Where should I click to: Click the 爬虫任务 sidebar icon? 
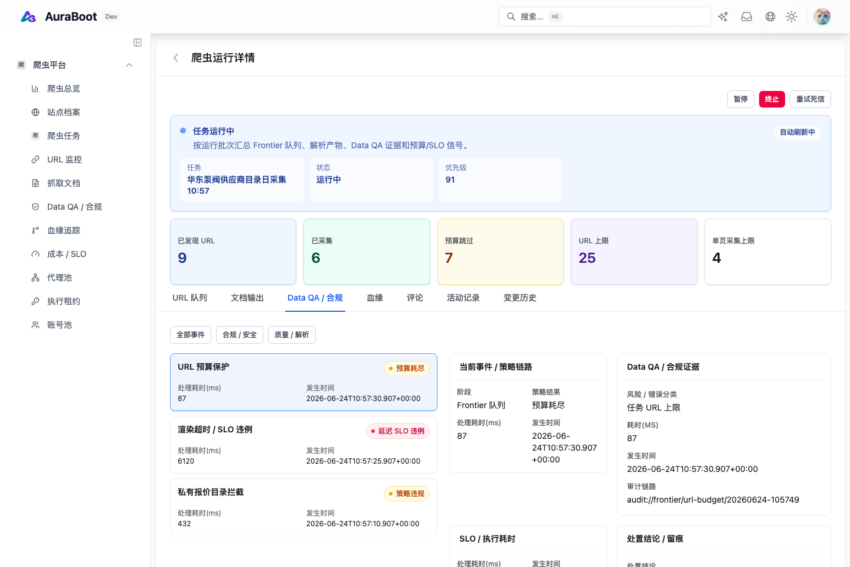[x=35, y=136]
